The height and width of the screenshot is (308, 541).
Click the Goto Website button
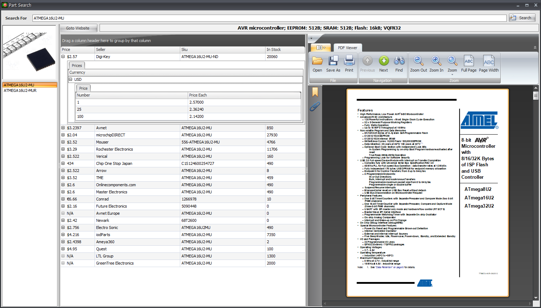pyautogui.click(x=78, y=28)
